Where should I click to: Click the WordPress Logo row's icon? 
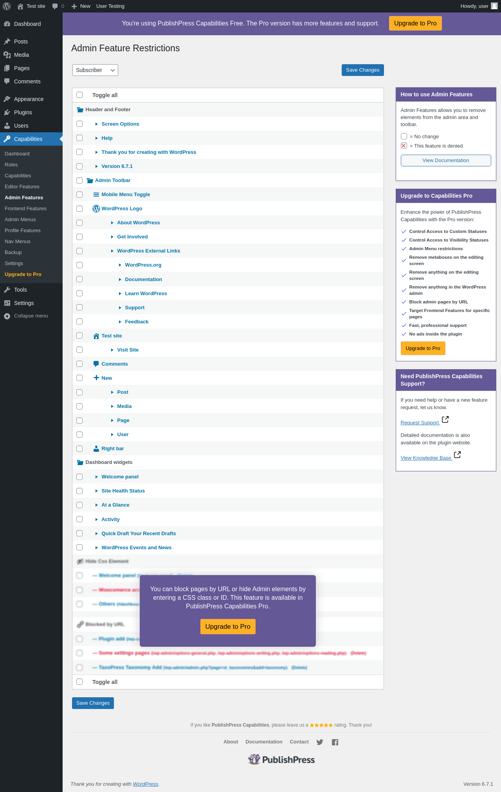pyautogui.click(x=96, y=209)
